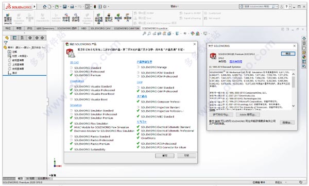Screen dimensions: 309x186
Task: Click the Section View icon
Action: point(160,33)
